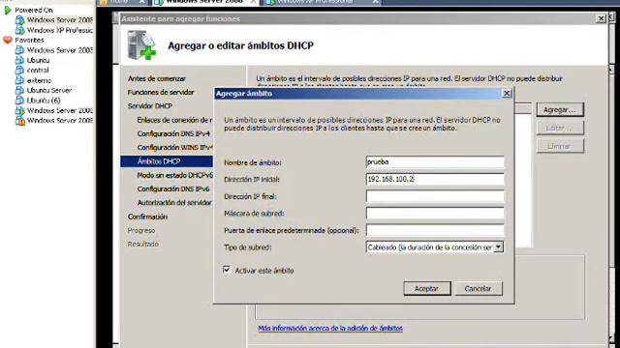The width and height of the screenshot is (620, 348).
Task: Click the Progreso step label
Action: pos(141,230)
